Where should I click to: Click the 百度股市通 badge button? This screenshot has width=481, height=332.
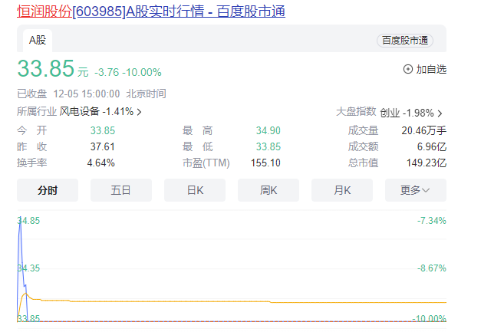(x=404, y=40)
